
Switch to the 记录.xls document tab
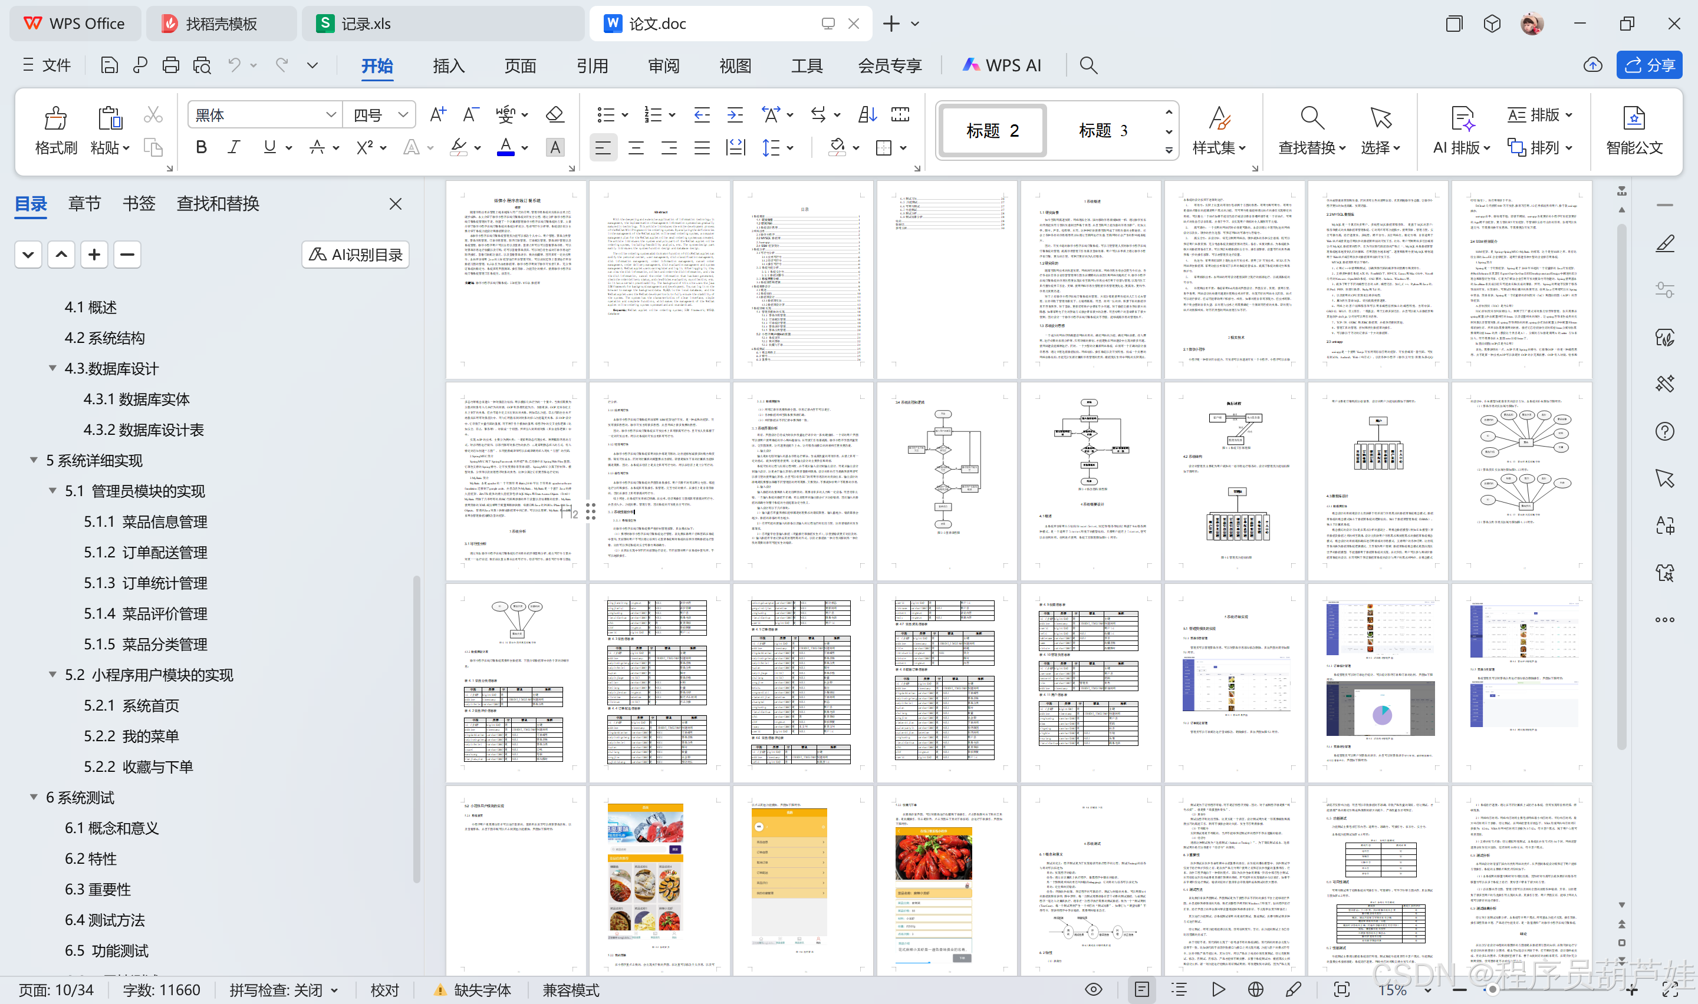tap(443, 24)
